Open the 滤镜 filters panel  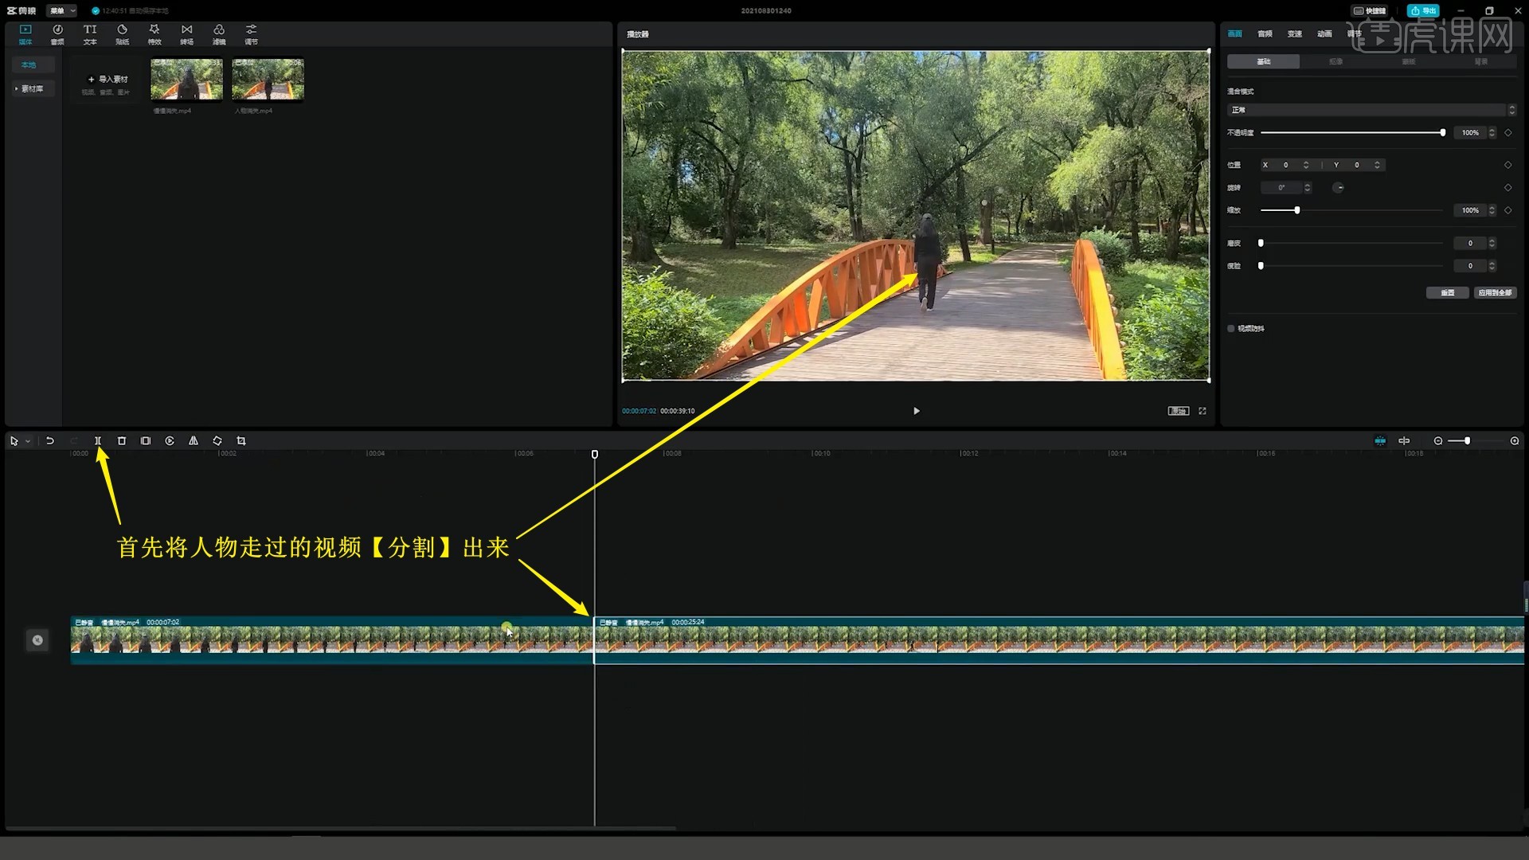[219, 34]
